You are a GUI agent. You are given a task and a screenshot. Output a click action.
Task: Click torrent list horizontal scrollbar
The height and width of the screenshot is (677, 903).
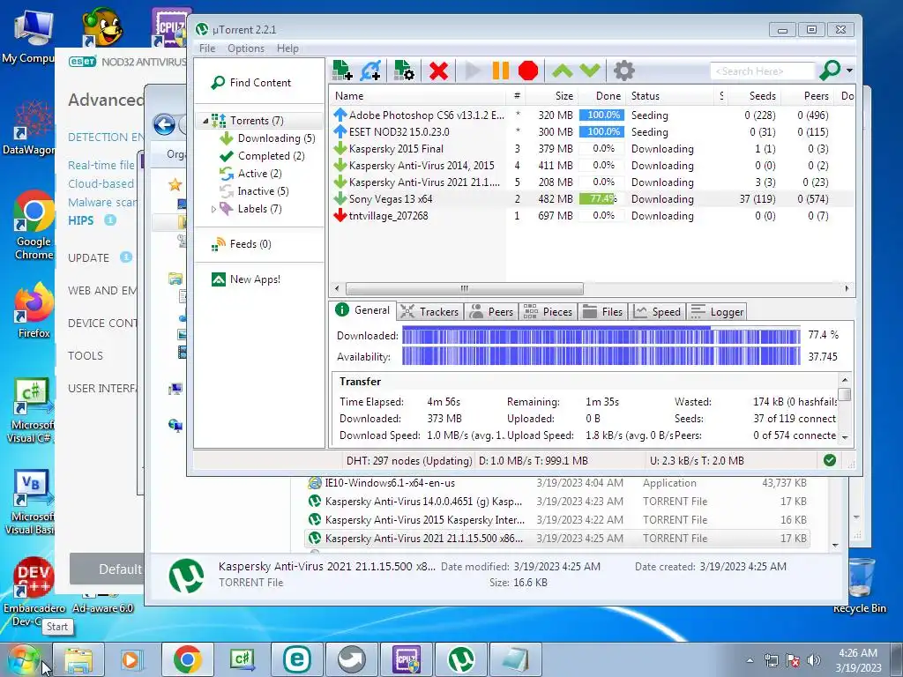(464, 288)
